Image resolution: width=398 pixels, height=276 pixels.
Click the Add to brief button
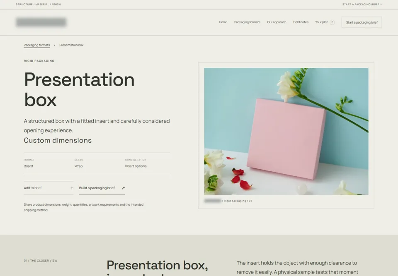[x=49, y=188]
